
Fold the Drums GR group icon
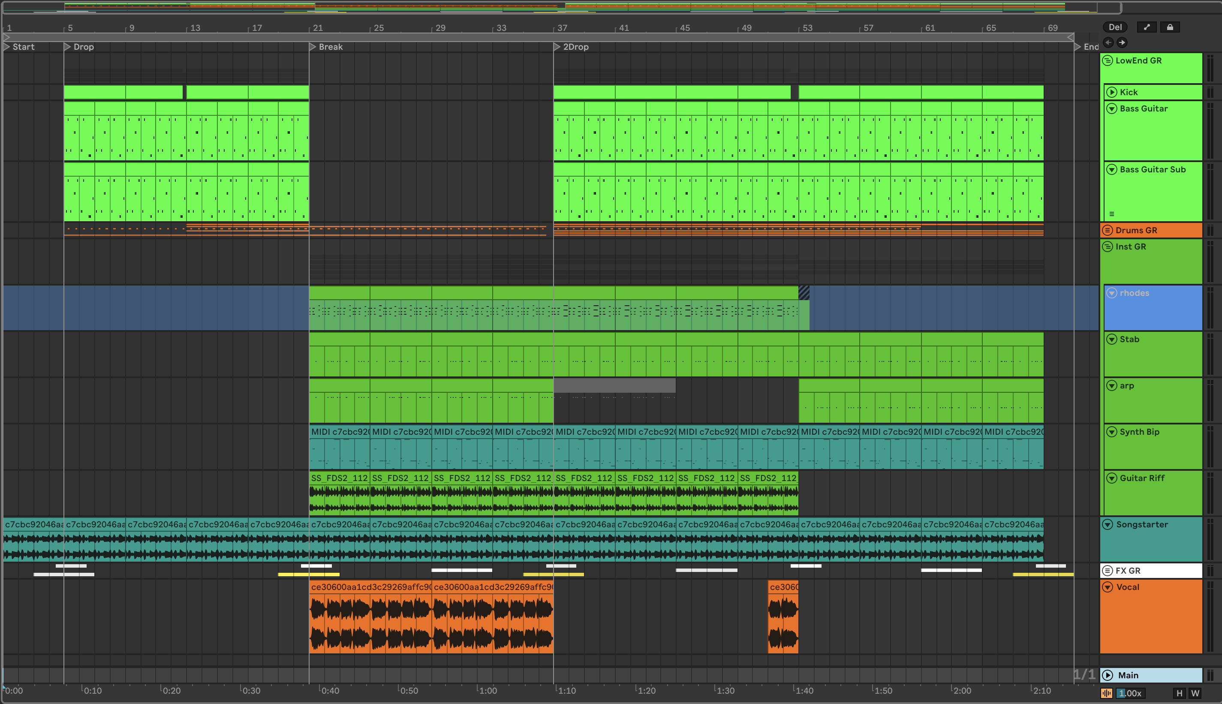[x=1108, y=230]
